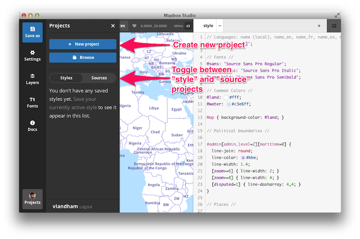Click the Libya label on the map

coord(154,108)
